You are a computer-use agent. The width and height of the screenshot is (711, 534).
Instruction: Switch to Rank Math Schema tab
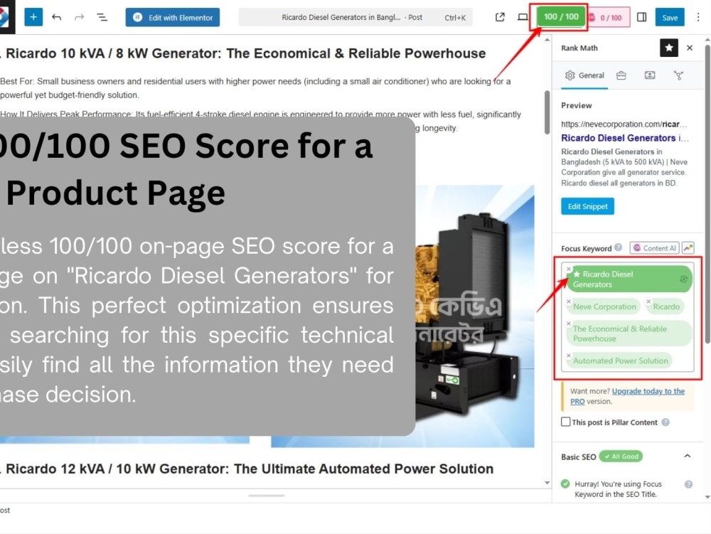tap(650, 75)
